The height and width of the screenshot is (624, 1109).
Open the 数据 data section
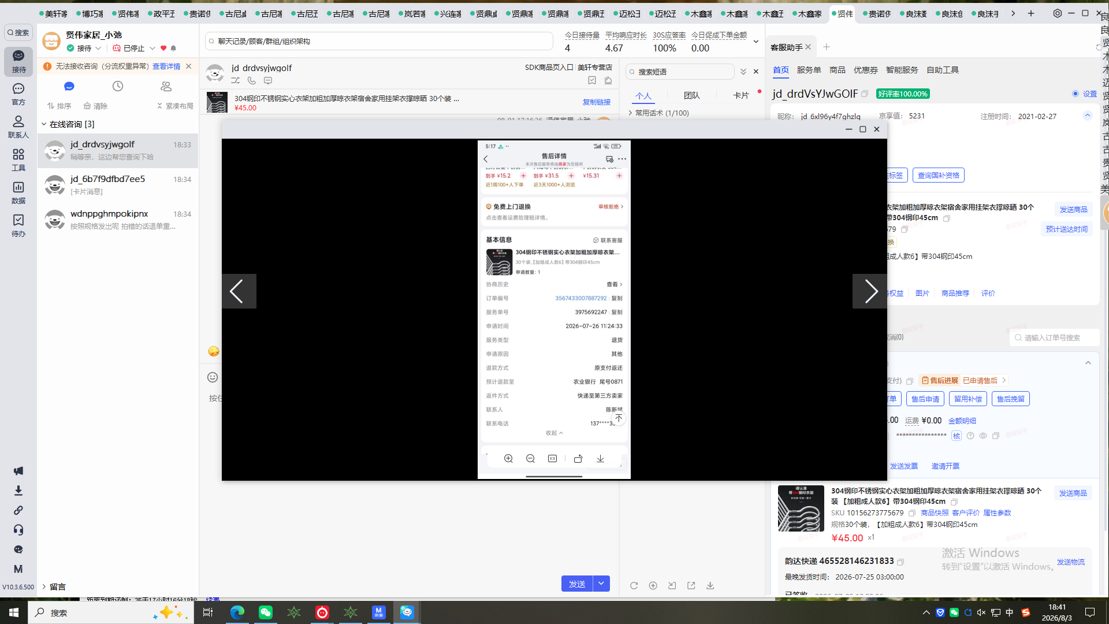[18, 193]
